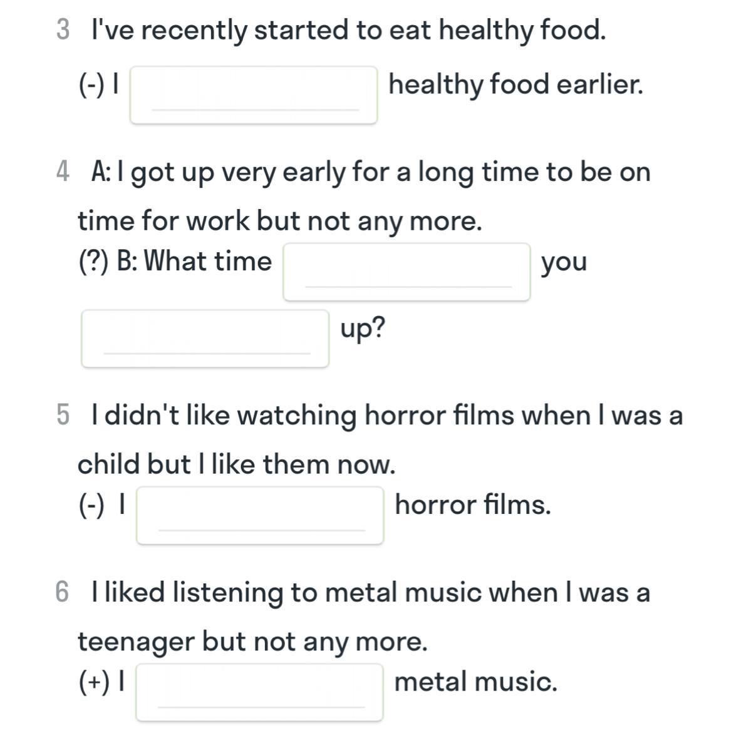Click the line 'time for work but not any more.'
The height and width of the screenshot is (751, 751).
[x=280, y=220]
